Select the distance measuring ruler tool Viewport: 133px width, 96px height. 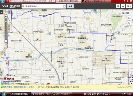(129, 23)
